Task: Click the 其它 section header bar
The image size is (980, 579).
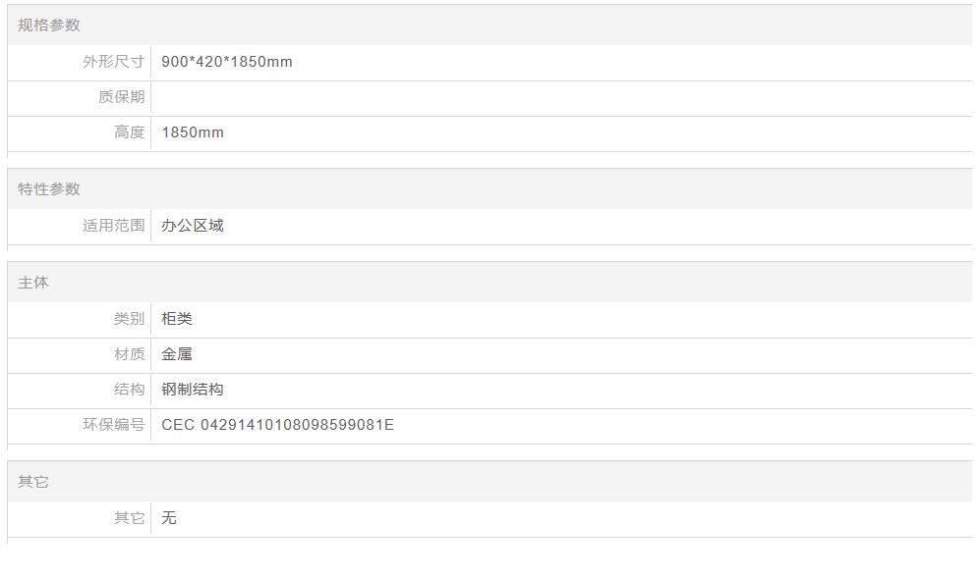Action: coord(33,482)
